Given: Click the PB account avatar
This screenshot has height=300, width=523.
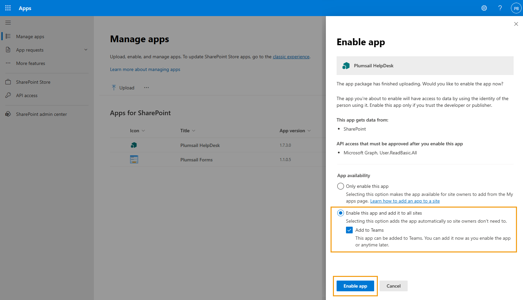Looking at the screenshot, I should [516, 8].
